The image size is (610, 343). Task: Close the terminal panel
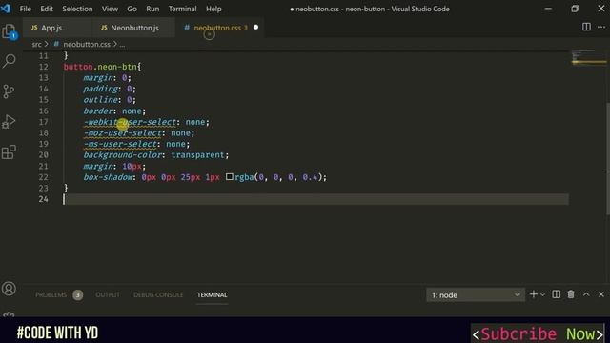601,294
